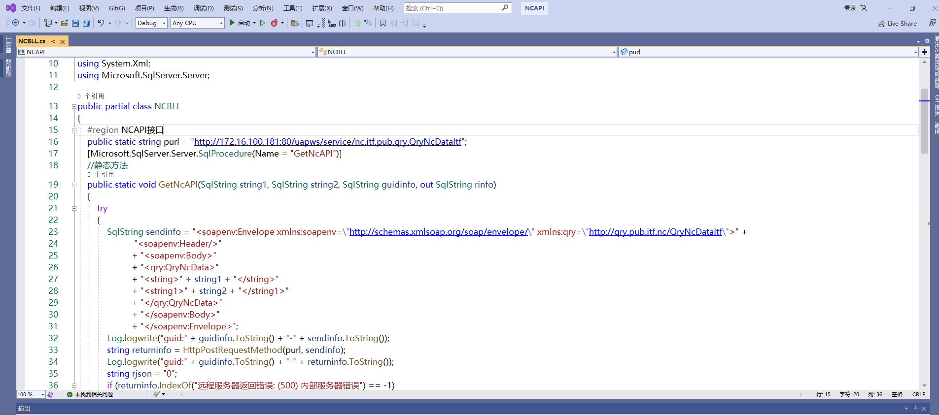Open the undo history dropdown arrow
The height and width of the screenshot is (415, 939).
(x=109, y=23)
